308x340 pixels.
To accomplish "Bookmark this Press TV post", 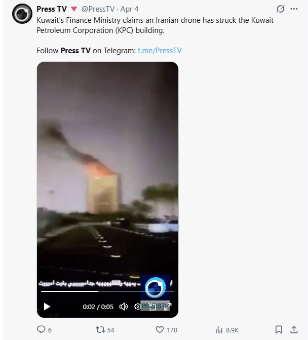I will click(x=279, y=329).
